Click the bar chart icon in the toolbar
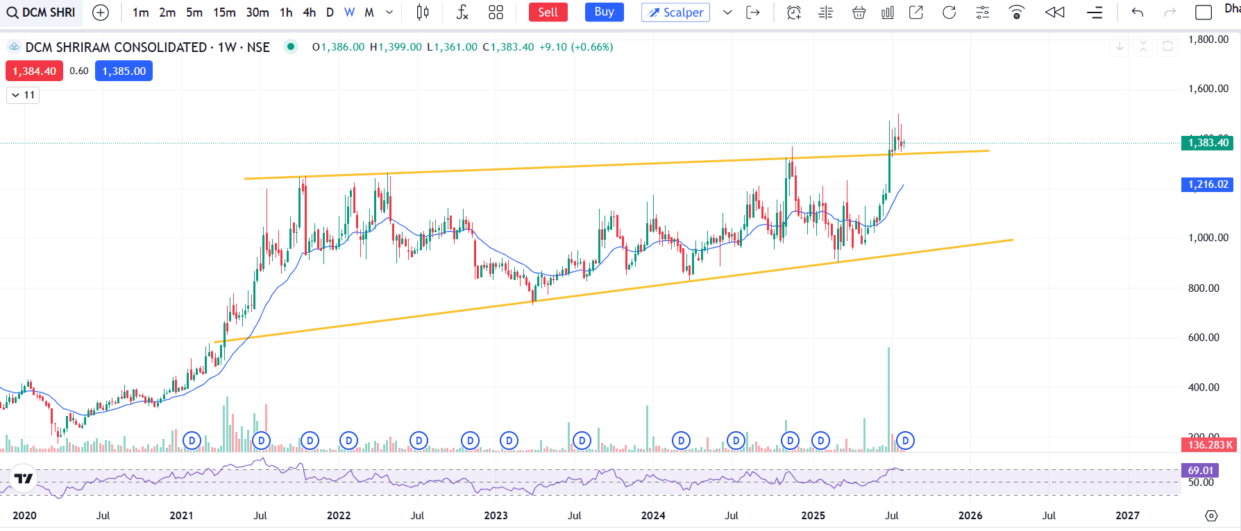This screenshot has width=1241, height=531. point(888,12)
